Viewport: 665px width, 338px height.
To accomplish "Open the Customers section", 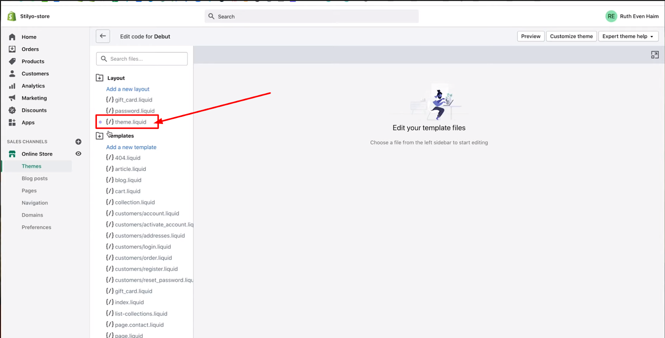I will pos(35,74).
